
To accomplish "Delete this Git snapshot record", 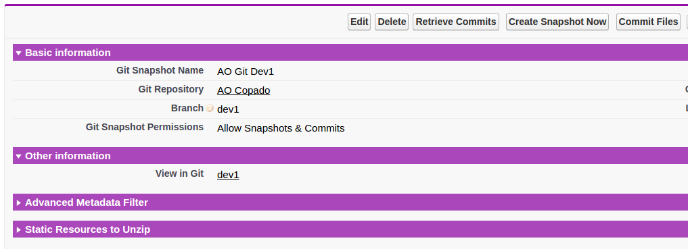I will click(x=392, y=22).
